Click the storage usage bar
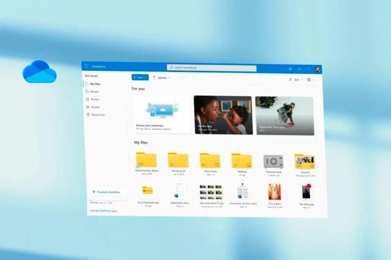The width and height of the screenshot is (391, 260). 108,200
